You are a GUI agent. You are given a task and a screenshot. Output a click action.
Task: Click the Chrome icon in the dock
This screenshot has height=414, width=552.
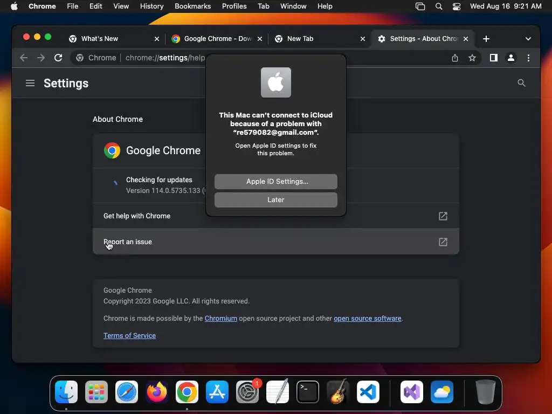coord(187,392)
